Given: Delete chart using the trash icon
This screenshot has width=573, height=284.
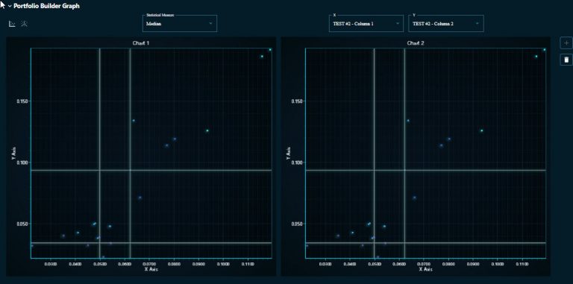Looking at the screenshot, I should click(566, 60).
